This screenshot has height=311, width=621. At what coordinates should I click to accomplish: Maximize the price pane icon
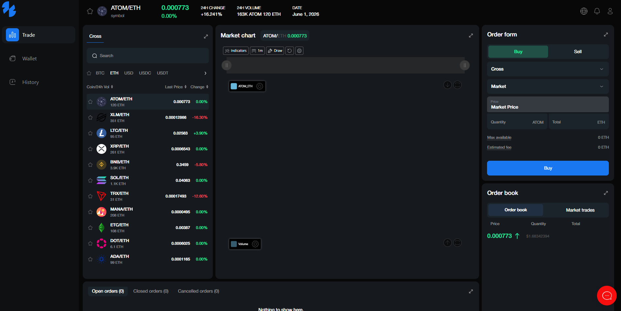[x=457, y=85]
